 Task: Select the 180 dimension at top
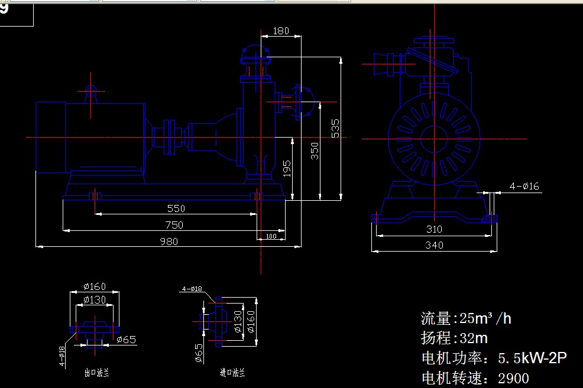point(281,31)
